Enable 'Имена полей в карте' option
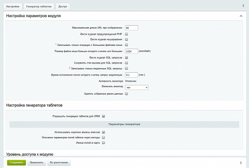The height and width of the screenshot is (168, 249). point(103,143)
